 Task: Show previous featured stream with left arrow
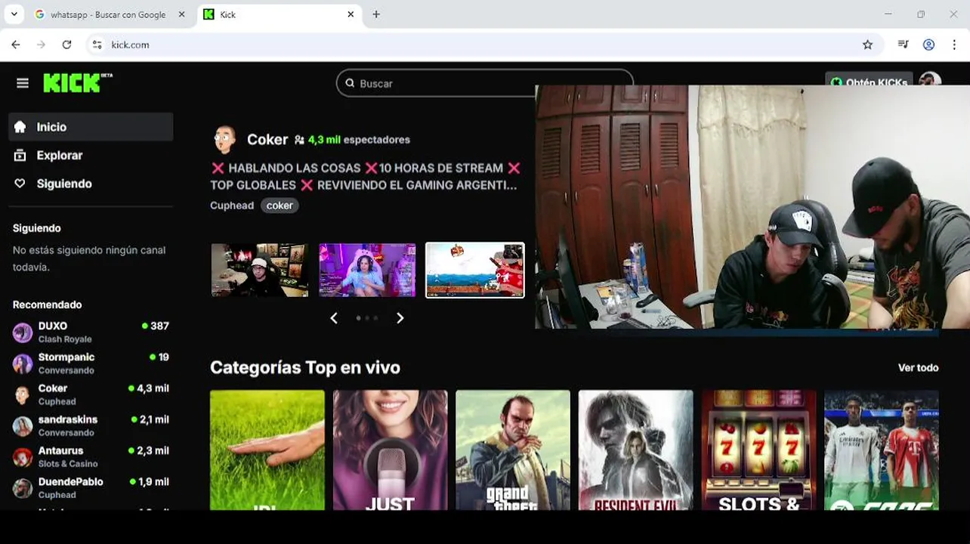334,318
